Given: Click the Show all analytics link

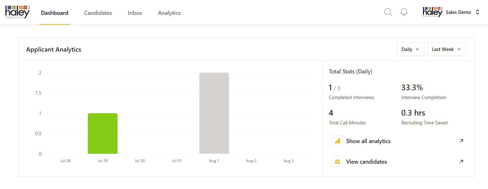Looking at the screenshot, I should pyautogui.click(x=368, y=141).
